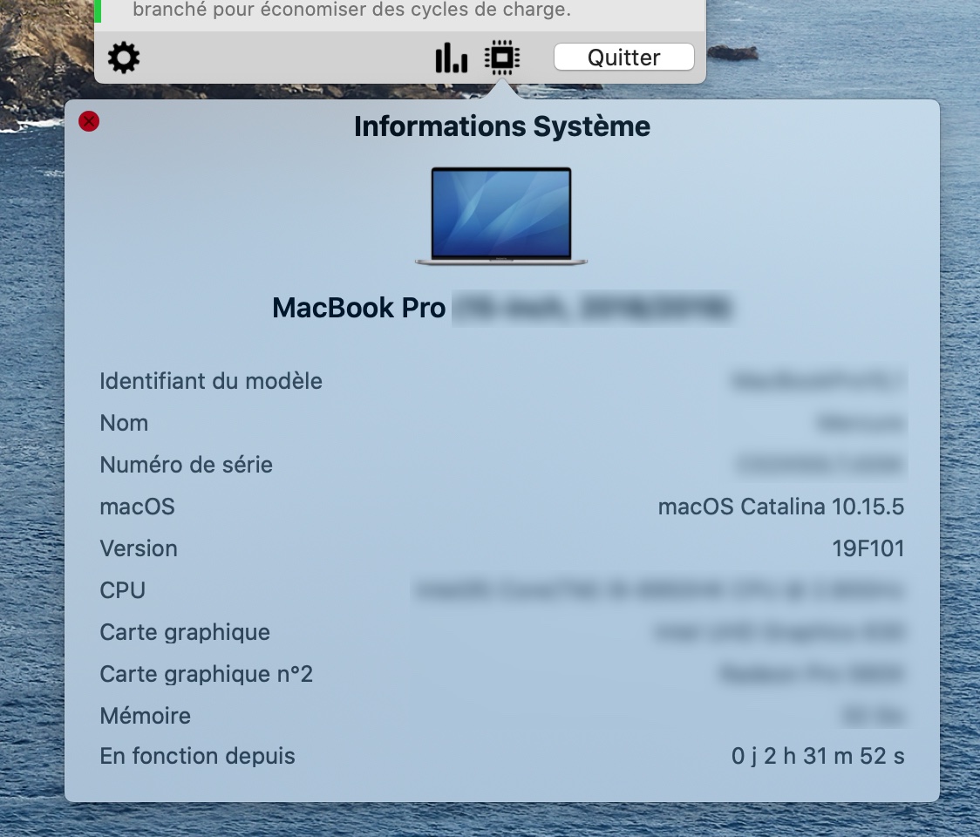Select the uptime value 0 j 2 h 31 m 52 s
Screen dimensions: 980x837
818,756
